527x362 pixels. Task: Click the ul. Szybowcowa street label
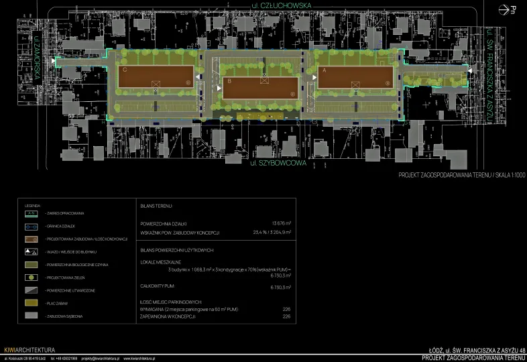[x=273, y=163]
